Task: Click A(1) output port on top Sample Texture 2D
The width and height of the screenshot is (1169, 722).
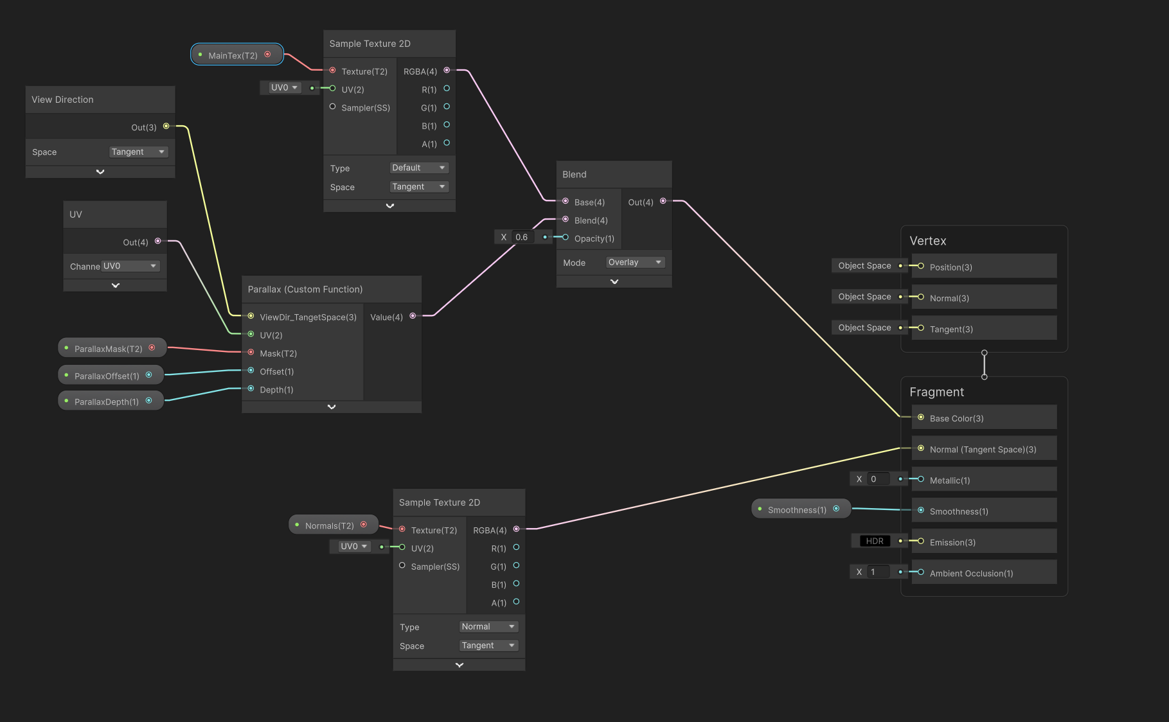Action: pos(447,143)
